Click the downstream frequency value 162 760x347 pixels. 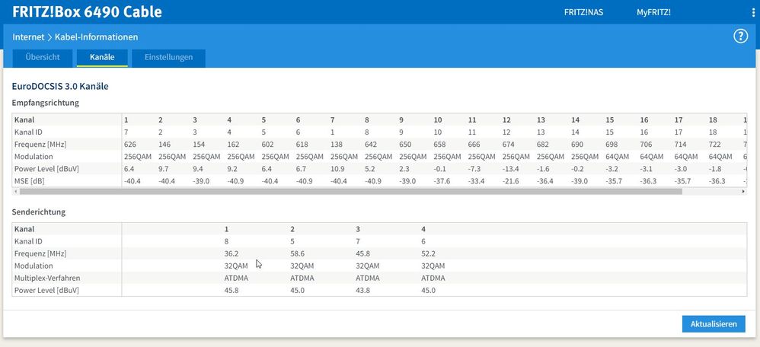click(x=233, y=145)
